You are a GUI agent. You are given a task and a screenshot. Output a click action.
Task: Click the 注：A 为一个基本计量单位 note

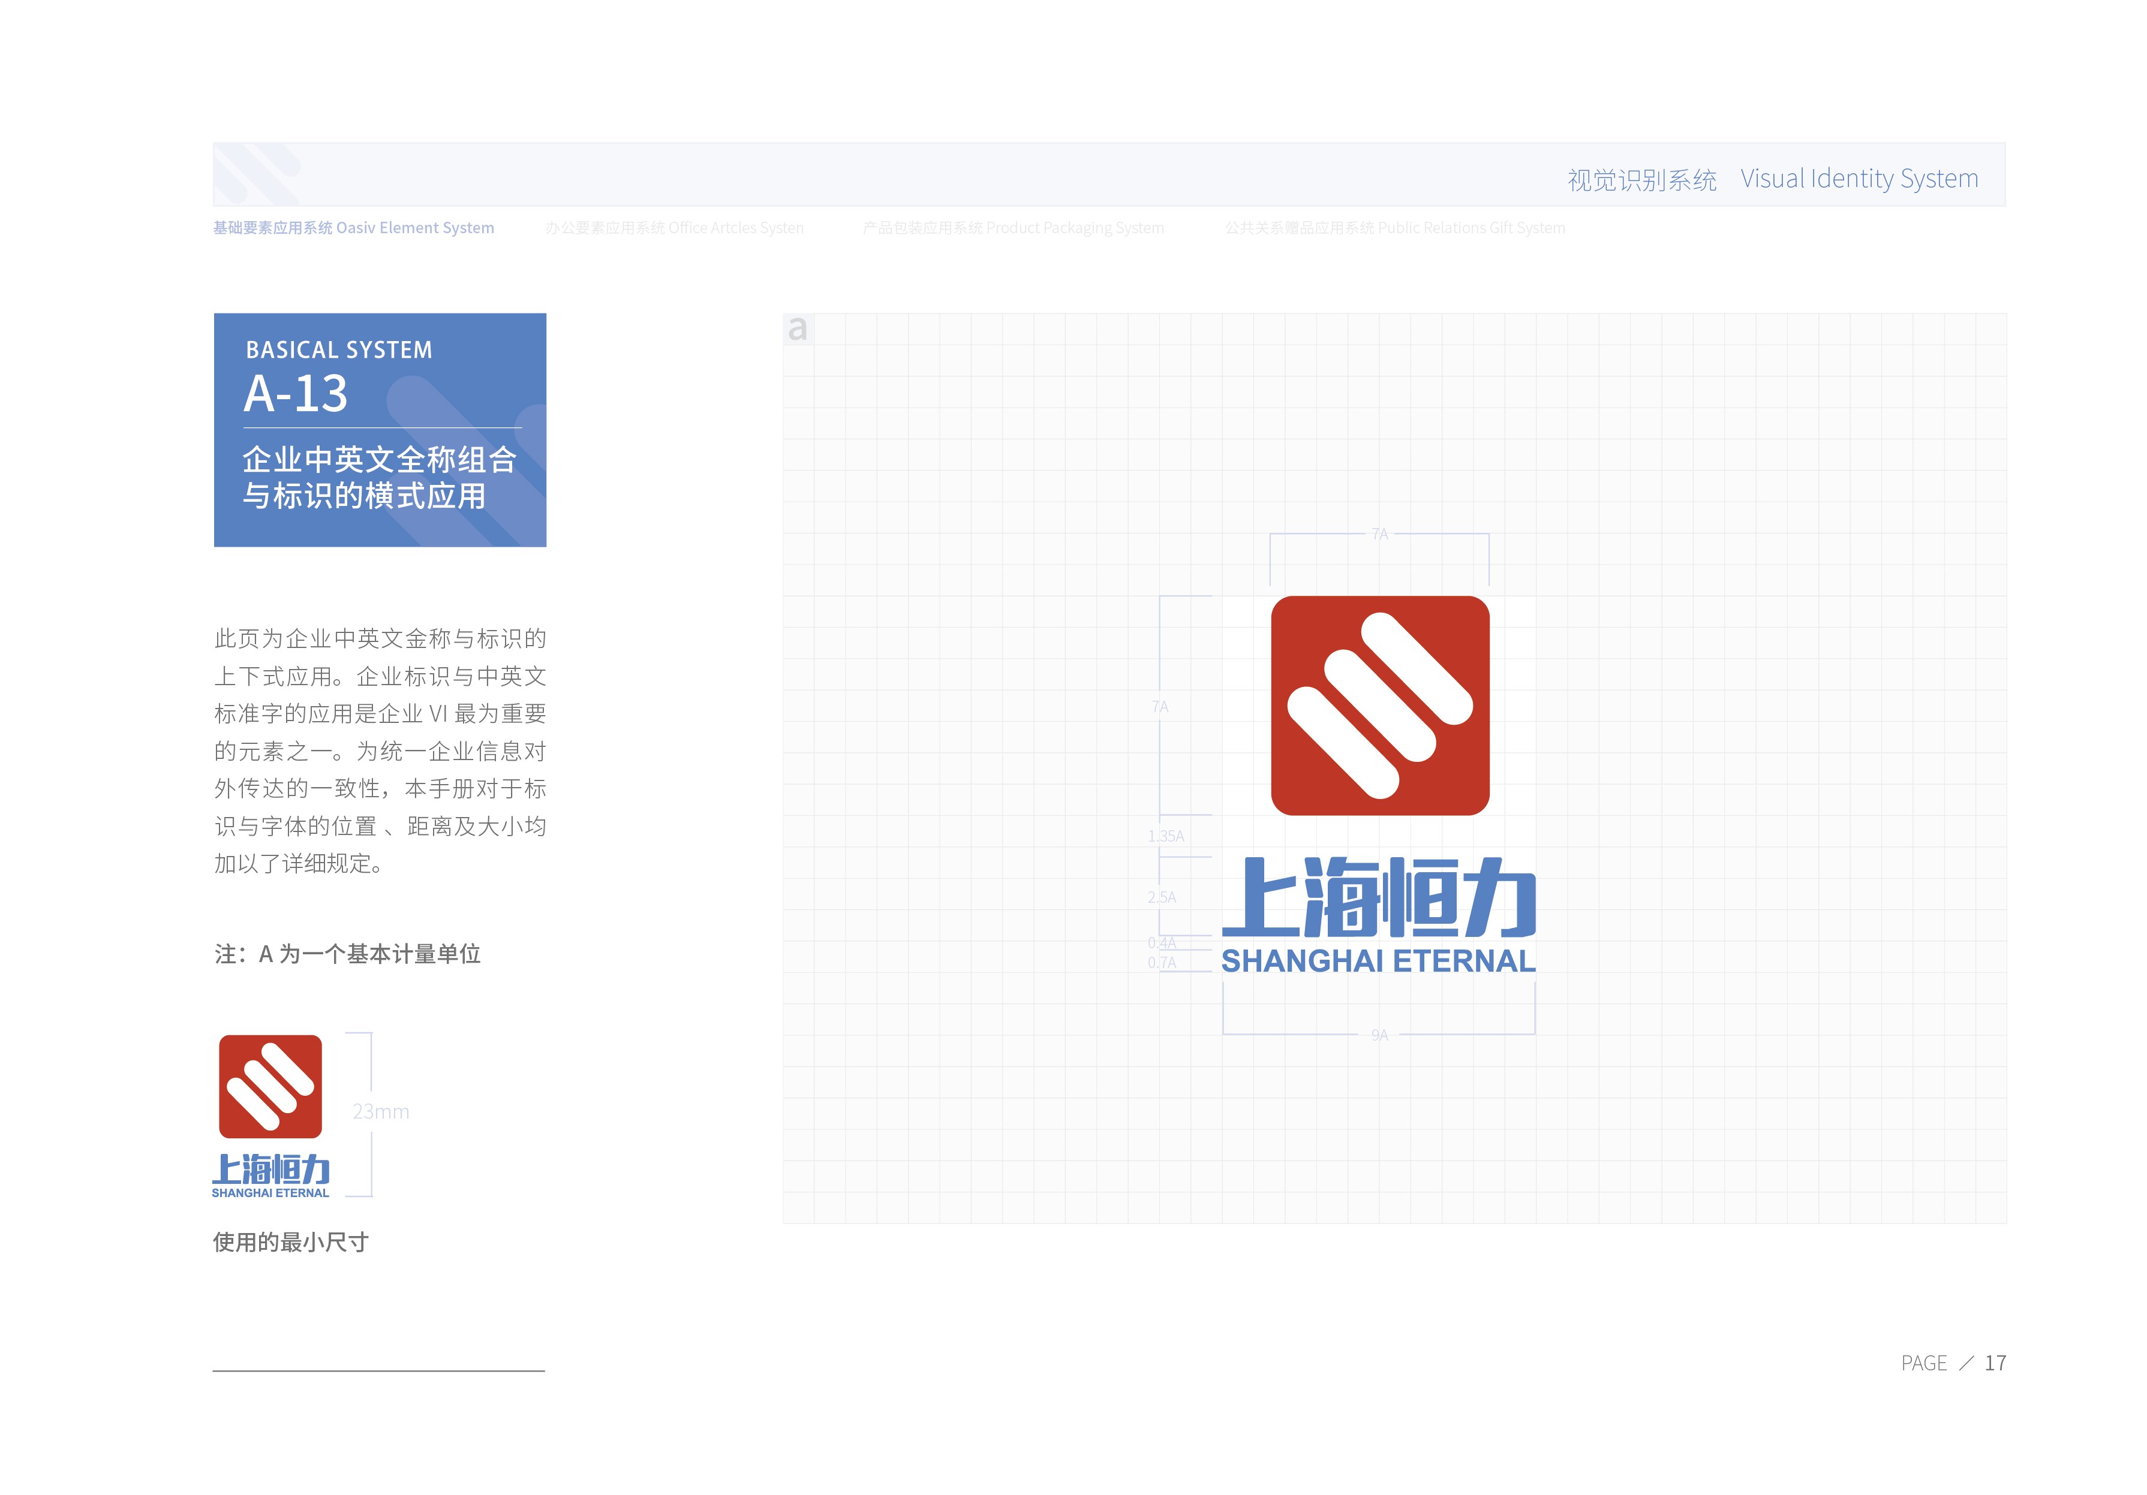point(347,954)
